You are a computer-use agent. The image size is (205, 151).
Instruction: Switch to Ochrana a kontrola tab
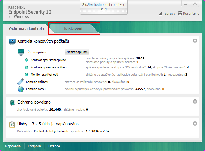[27, 28]
